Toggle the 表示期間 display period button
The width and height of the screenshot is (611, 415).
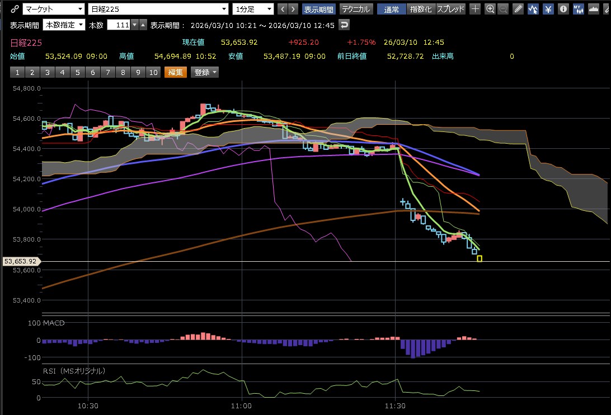[318, 9]
